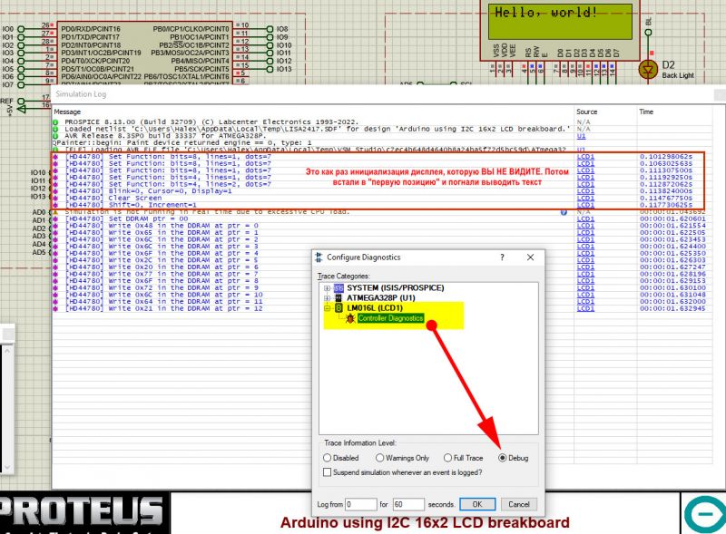
Task: Select the 'Clear Screen' log message
Action: coord(113,198)
